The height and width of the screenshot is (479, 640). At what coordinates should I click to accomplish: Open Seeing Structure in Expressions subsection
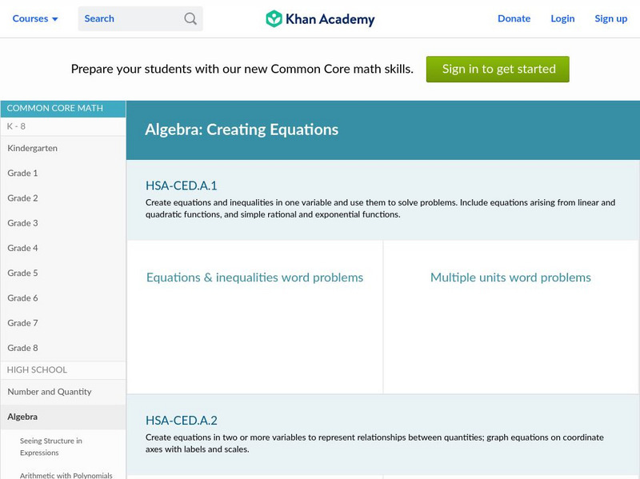tap(51, 446)
